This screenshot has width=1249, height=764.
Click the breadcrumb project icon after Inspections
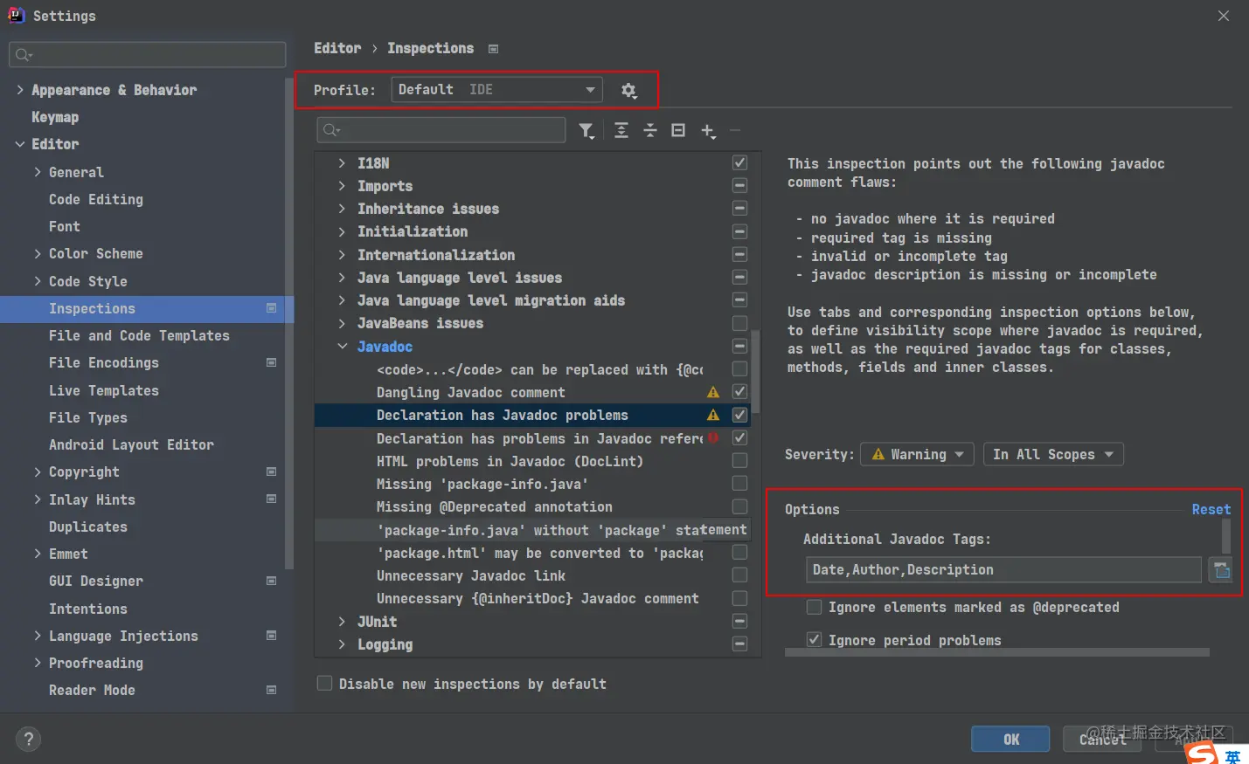(493, 49)
